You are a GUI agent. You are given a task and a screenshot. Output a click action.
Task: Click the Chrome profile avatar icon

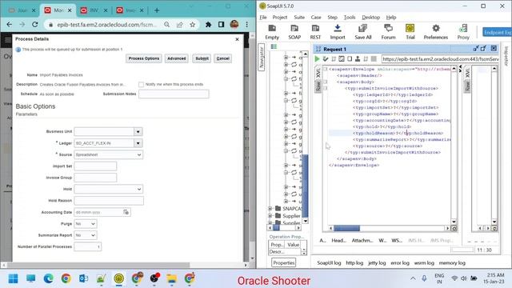coord(234,24)
